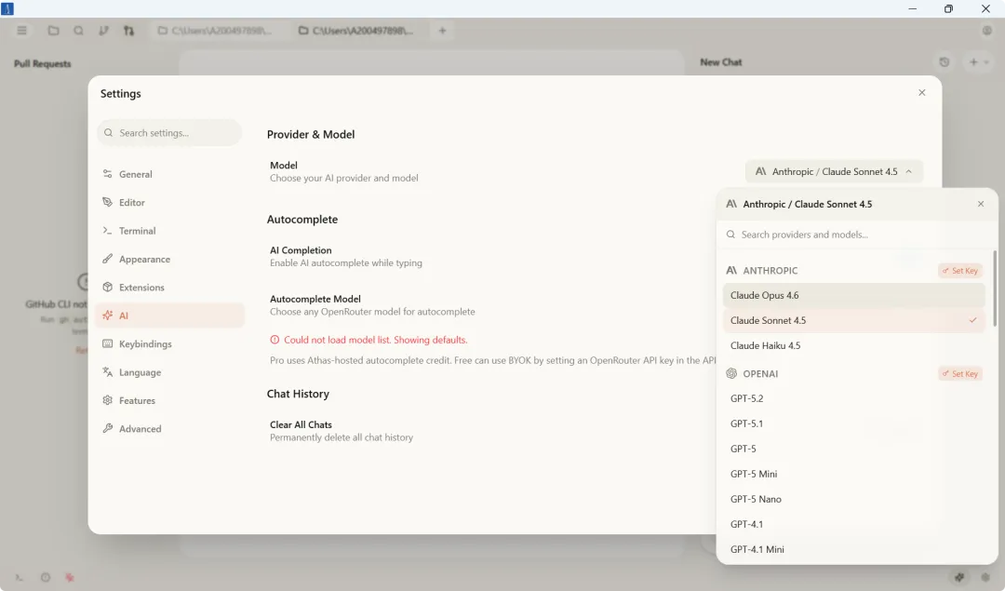Click the Anthropic logo in picker header
Viewport: 1005px width, 591px height.
point(731,204)
